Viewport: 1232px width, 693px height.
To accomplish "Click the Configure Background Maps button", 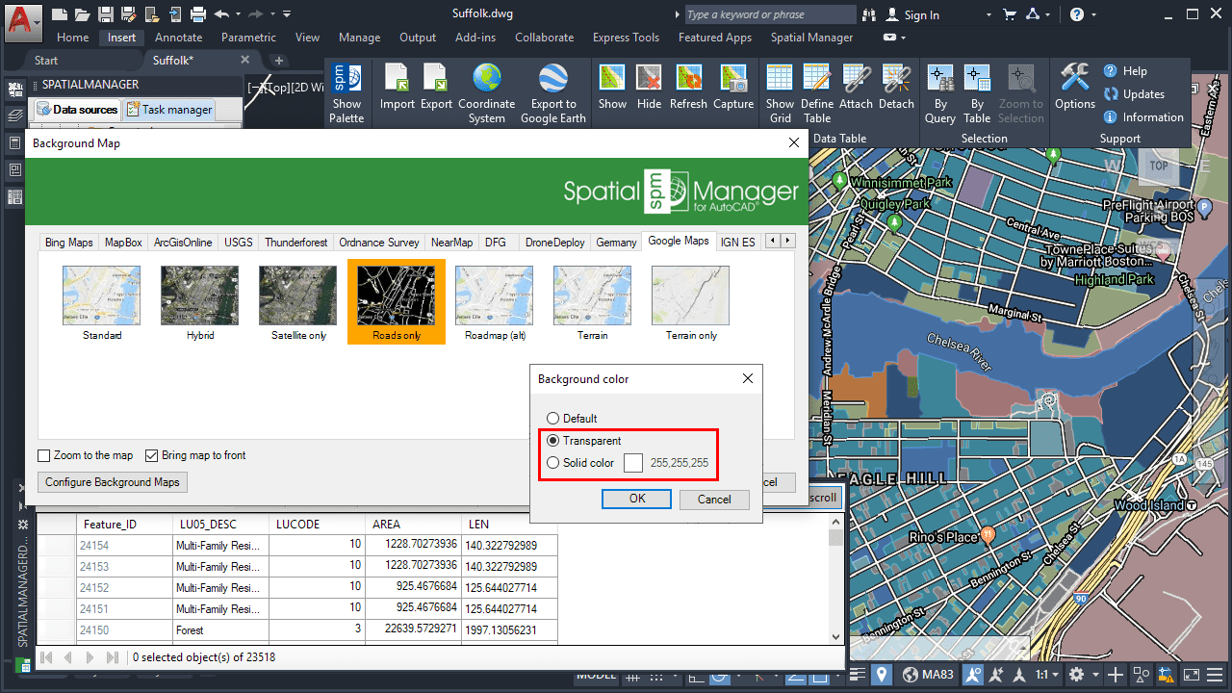I will [x=112, y=482].
